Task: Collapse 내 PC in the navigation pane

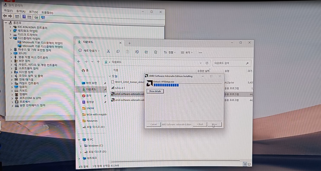Action: (79, 140)
